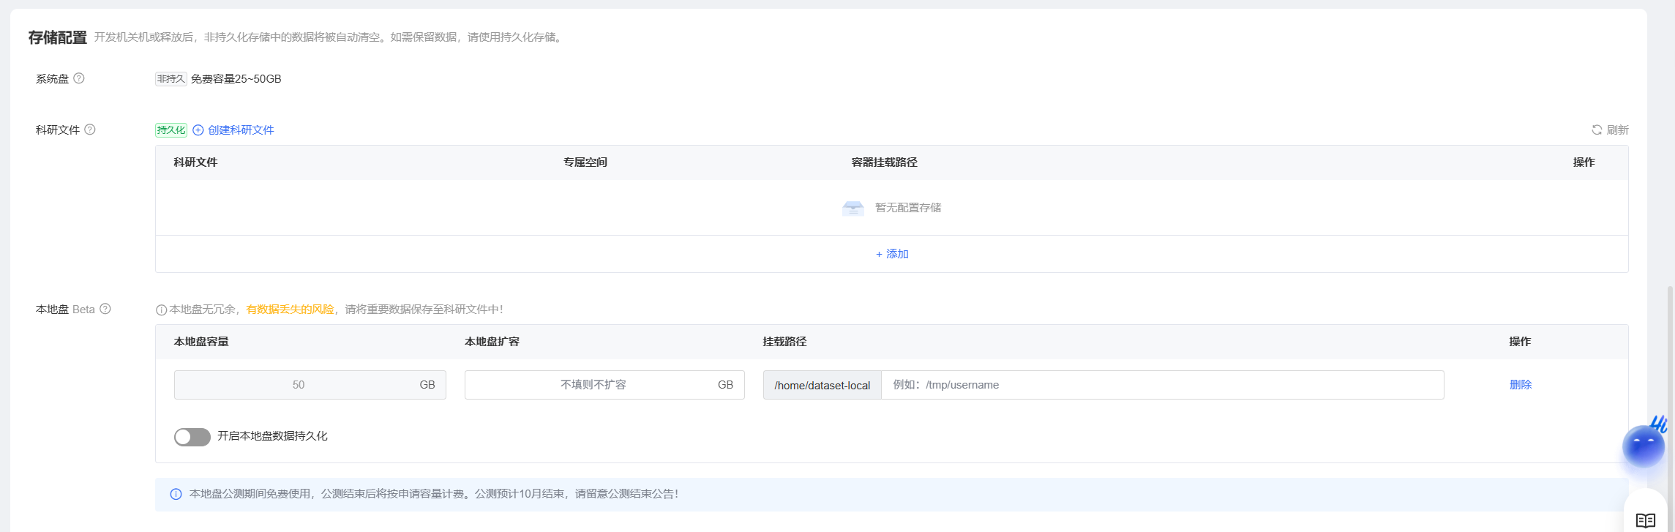This screenshot has height=532, width=1675.
Task: Click the empty storage icon beside 暂无配置存储
Action: point(853,208)
